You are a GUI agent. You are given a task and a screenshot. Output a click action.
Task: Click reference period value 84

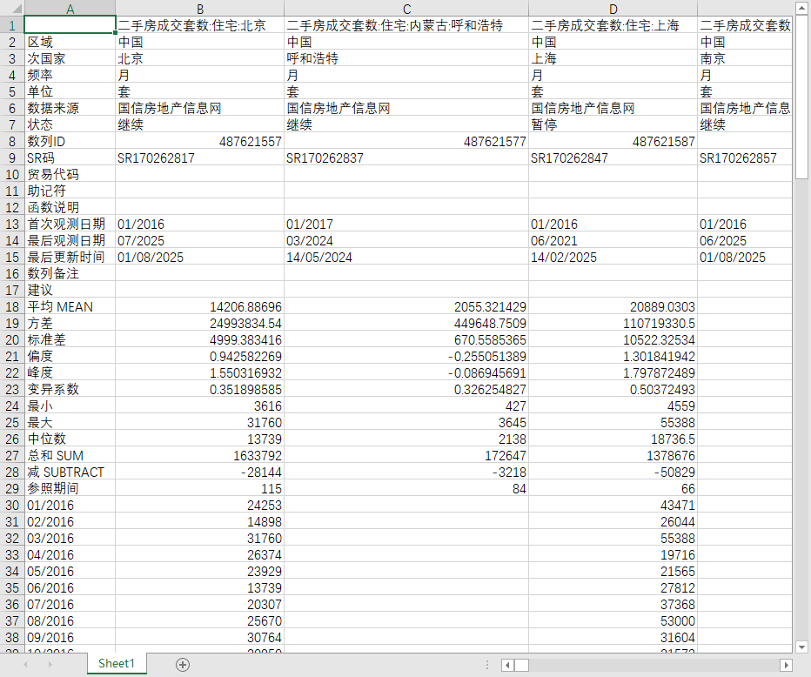pos(406,489)
